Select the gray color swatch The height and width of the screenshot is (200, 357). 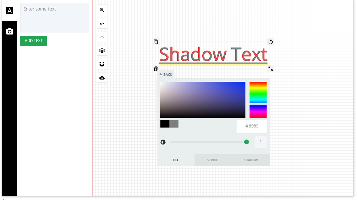[x=174, y=124]
